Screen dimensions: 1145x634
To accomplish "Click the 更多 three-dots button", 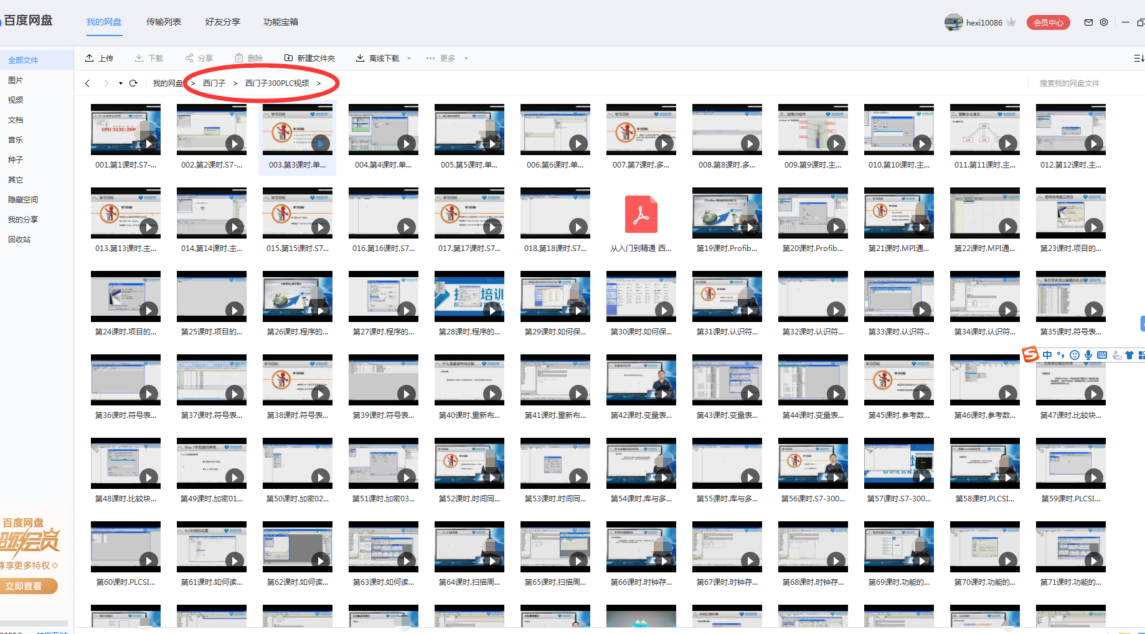I will pos(441,58).
